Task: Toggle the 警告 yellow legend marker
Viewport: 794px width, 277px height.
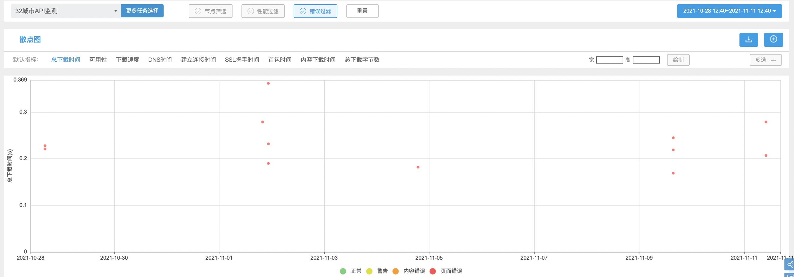Action: coord(369,271)
